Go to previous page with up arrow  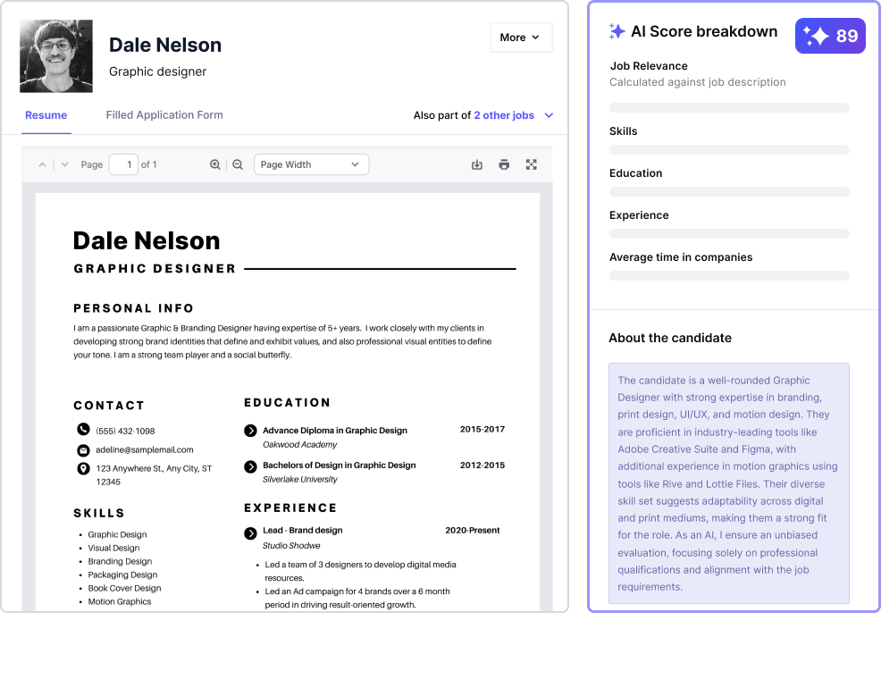[42, 164]
